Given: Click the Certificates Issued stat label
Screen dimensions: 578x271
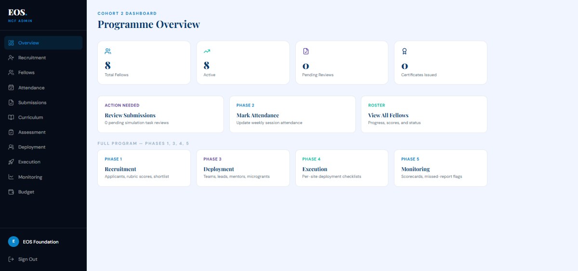Looking at the screenshot, I should pos(419,75).
